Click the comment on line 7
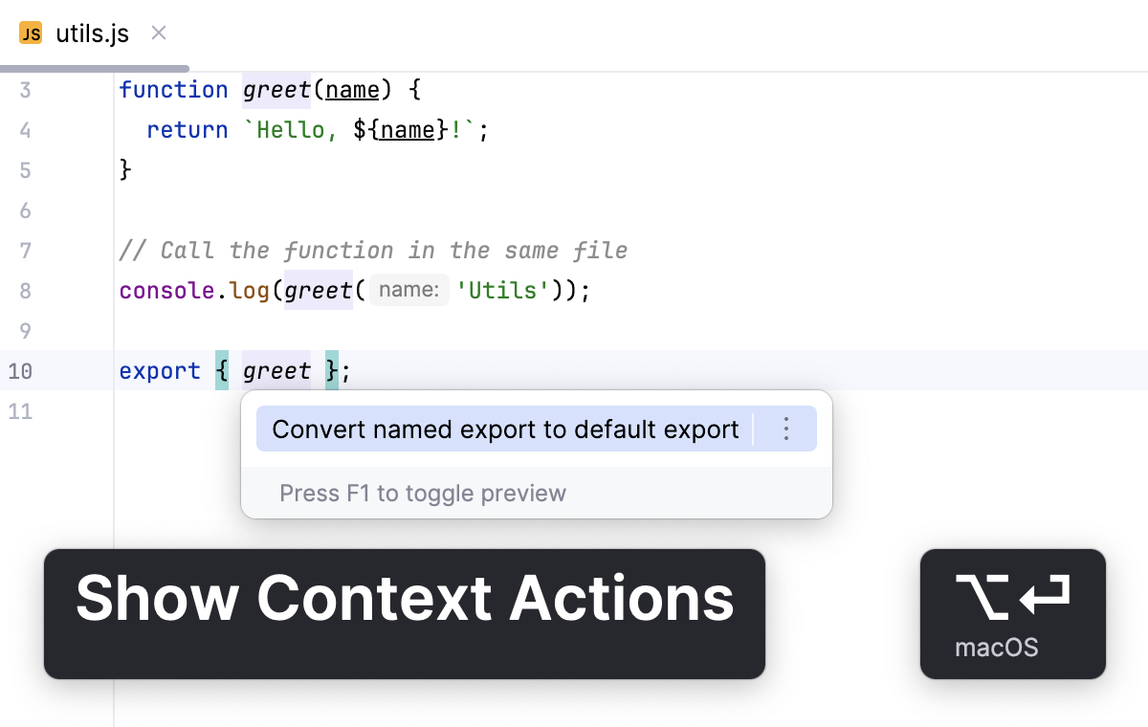This screenshot has height=727, width=1148. point(373,250)
